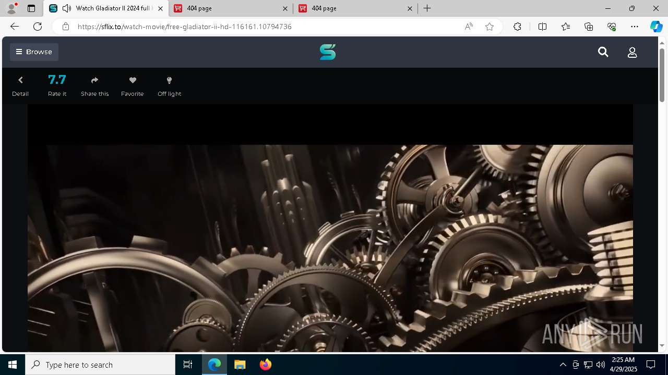Click the SFlix logo
This screenshot has height=375, width=668.
(328, 52)
